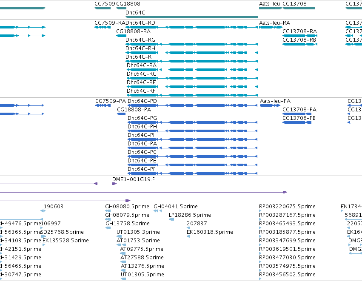
Task: Select the AT27588.5prime EST
Action: point(142,258)
